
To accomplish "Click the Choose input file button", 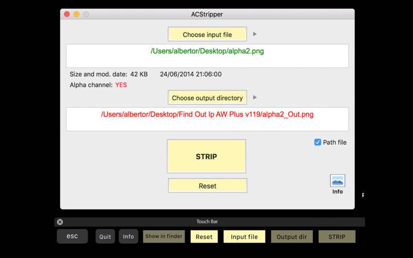I will [208, 34].
